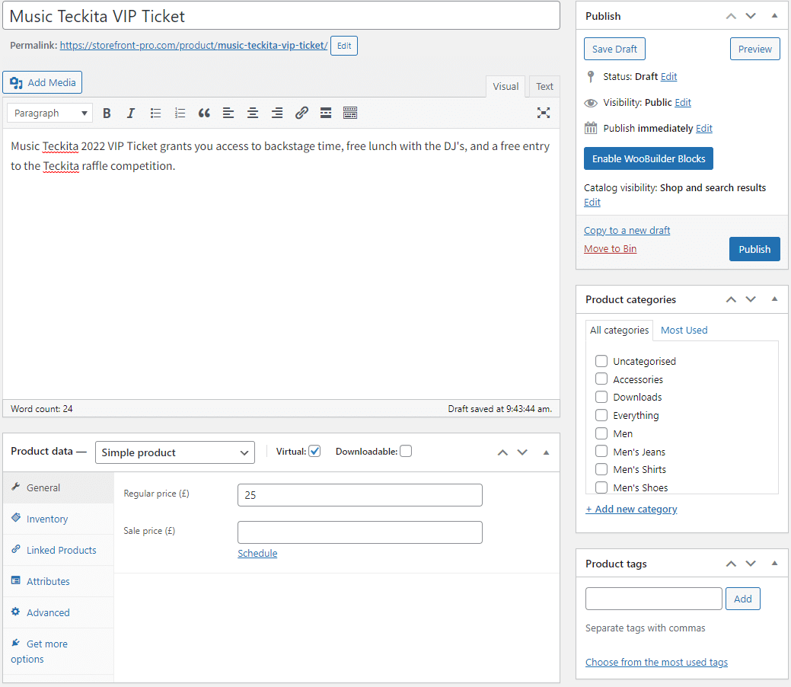
Task: Apply italic formatting in editor
Action: pos(131,113)
